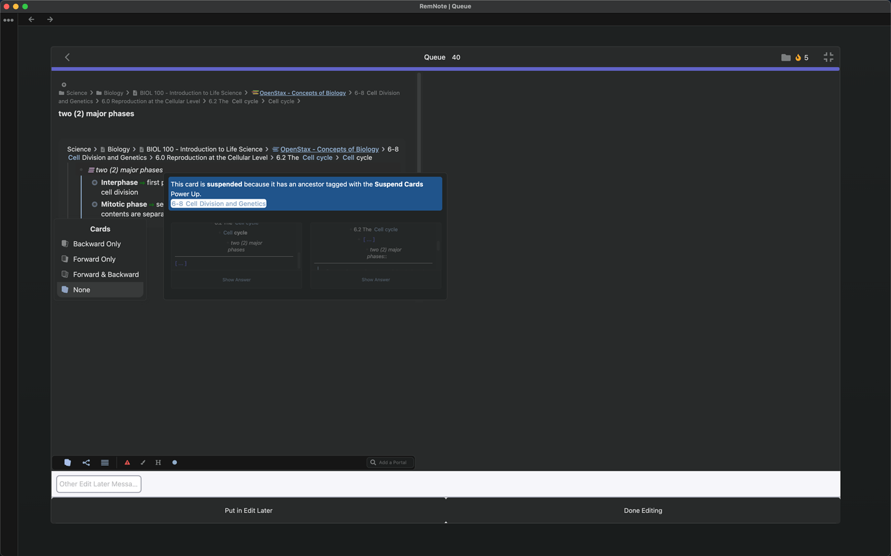Click the Put in Edit Later button
Image resolution: width=891 pixels, height=556 pixels.
pyautogui.click(x=249, y=510)
